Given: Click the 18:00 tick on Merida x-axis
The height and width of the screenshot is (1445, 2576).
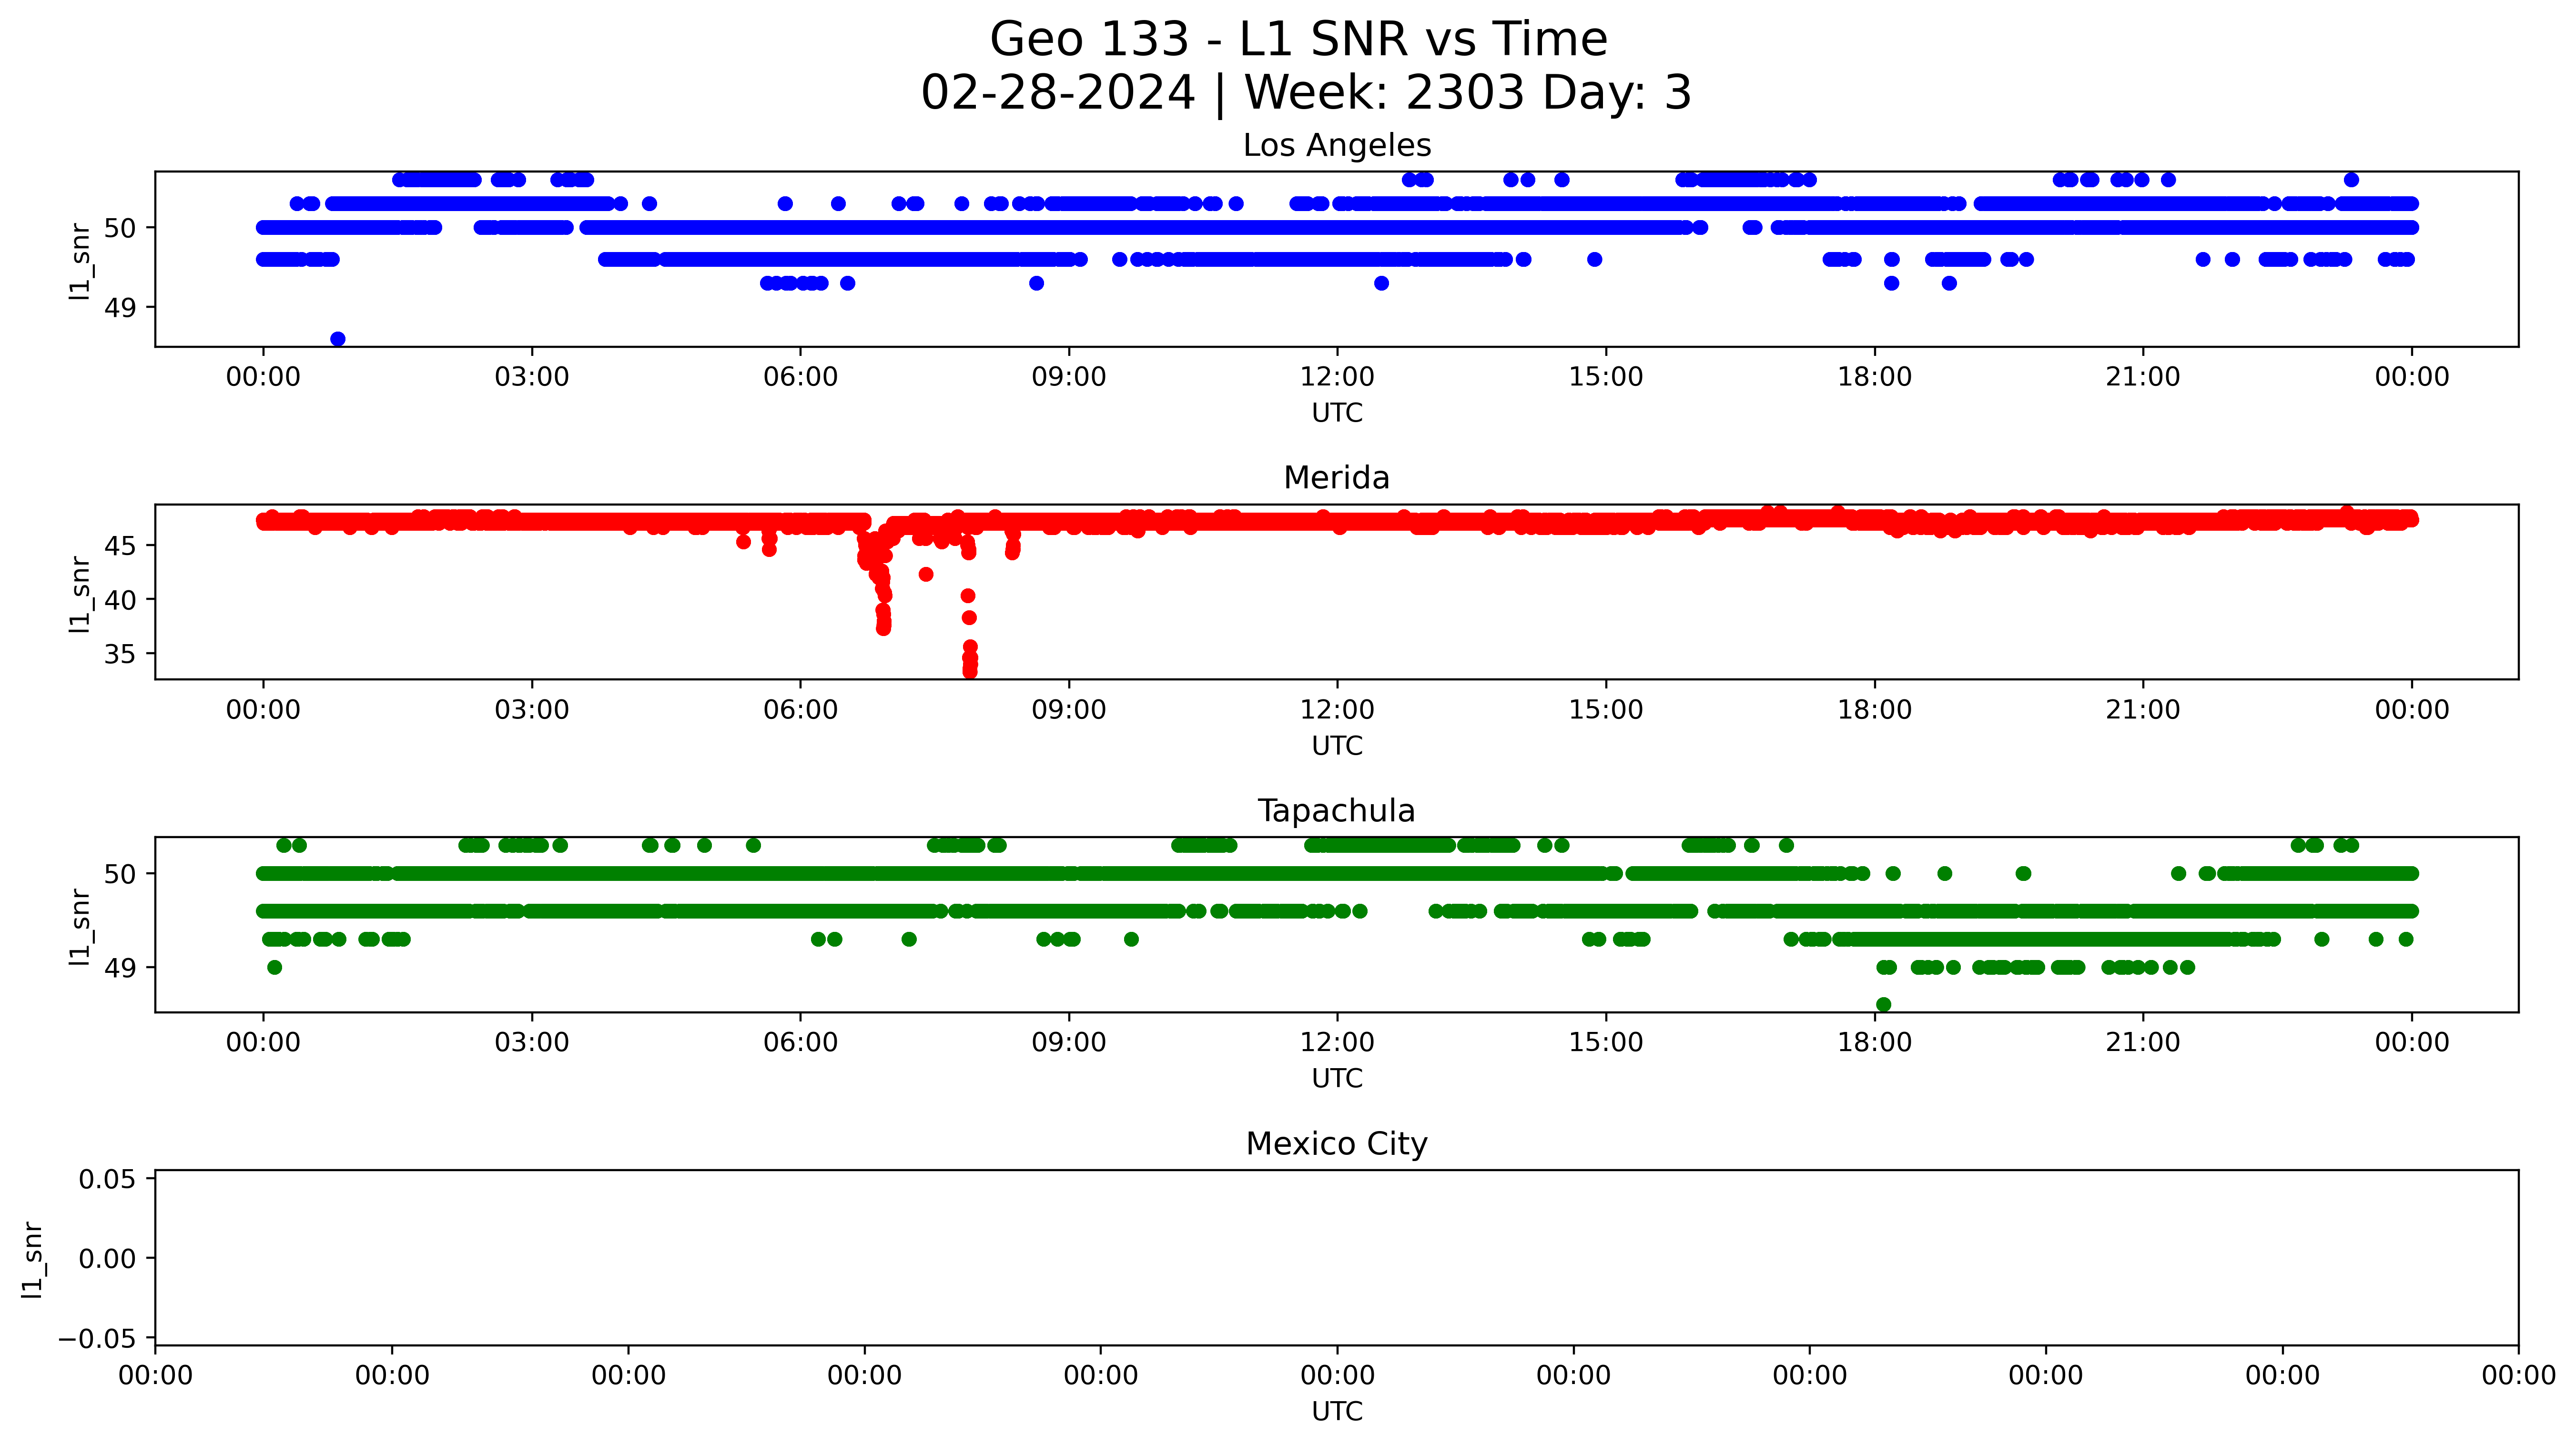Looking at the screenshot, I should pyautogui.click(x=1874, y=711).
